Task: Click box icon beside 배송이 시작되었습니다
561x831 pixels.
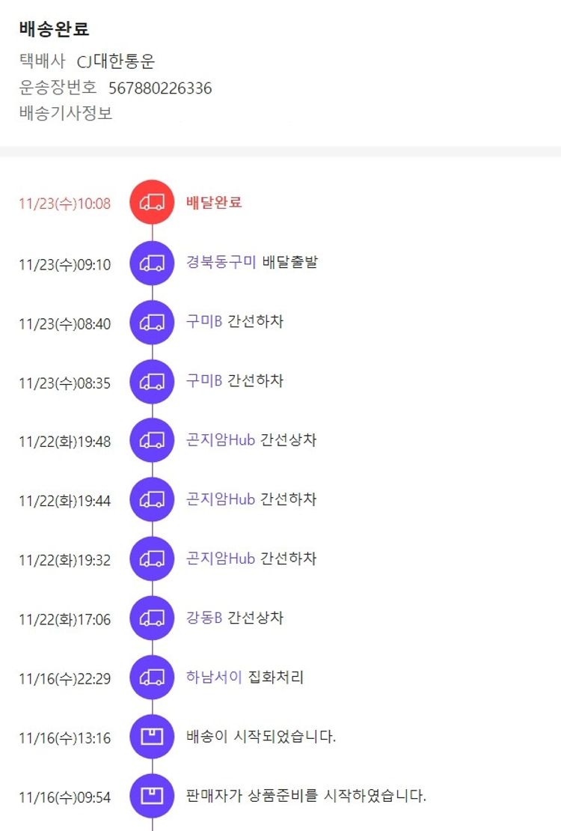Action: coord(152,737)
